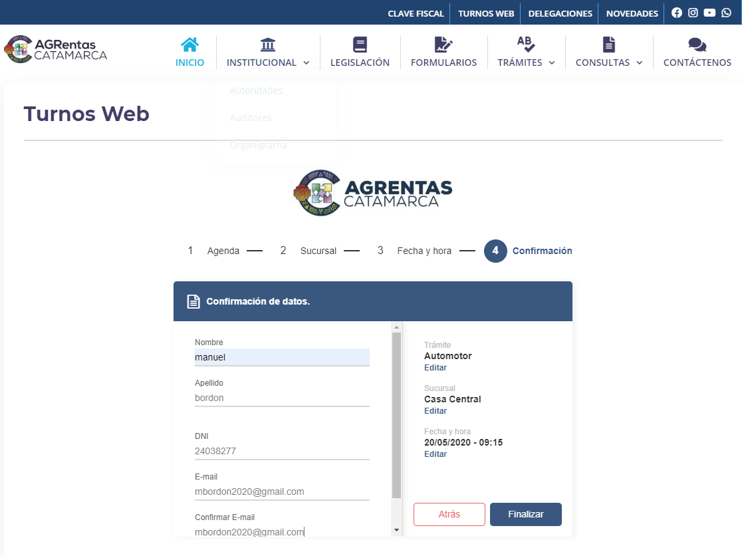The image size is (742, 556).
Task: Open the Trámites menu label
Action: pyautogui.click(x=519, y=63)
